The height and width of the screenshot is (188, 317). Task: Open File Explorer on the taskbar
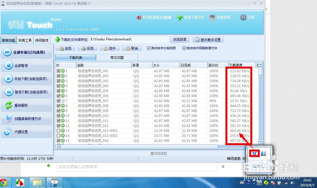click(x=37, y=183)
